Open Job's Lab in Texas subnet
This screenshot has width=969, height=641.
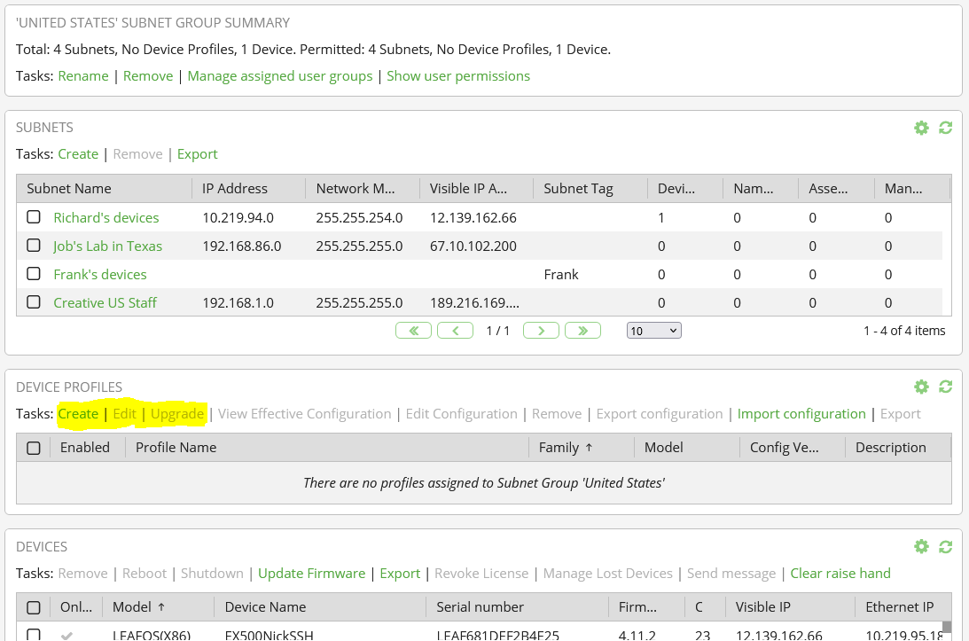point(107,246)
